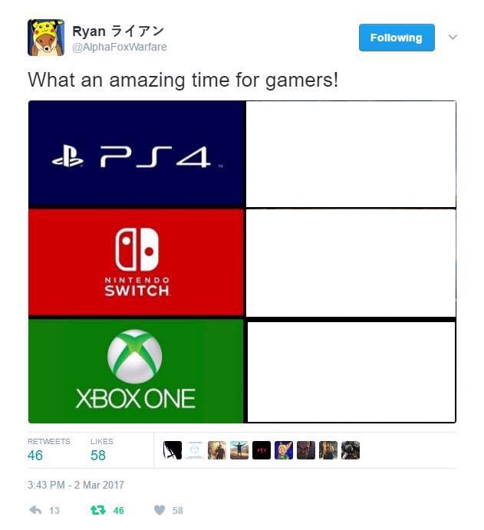Expand the tweet options chevron menu

click(x=453, y=37)
